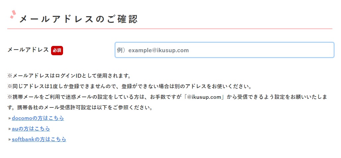341x158 pixels.
Task: Open the docomoの方はこちら link
Action: point(38,118)
